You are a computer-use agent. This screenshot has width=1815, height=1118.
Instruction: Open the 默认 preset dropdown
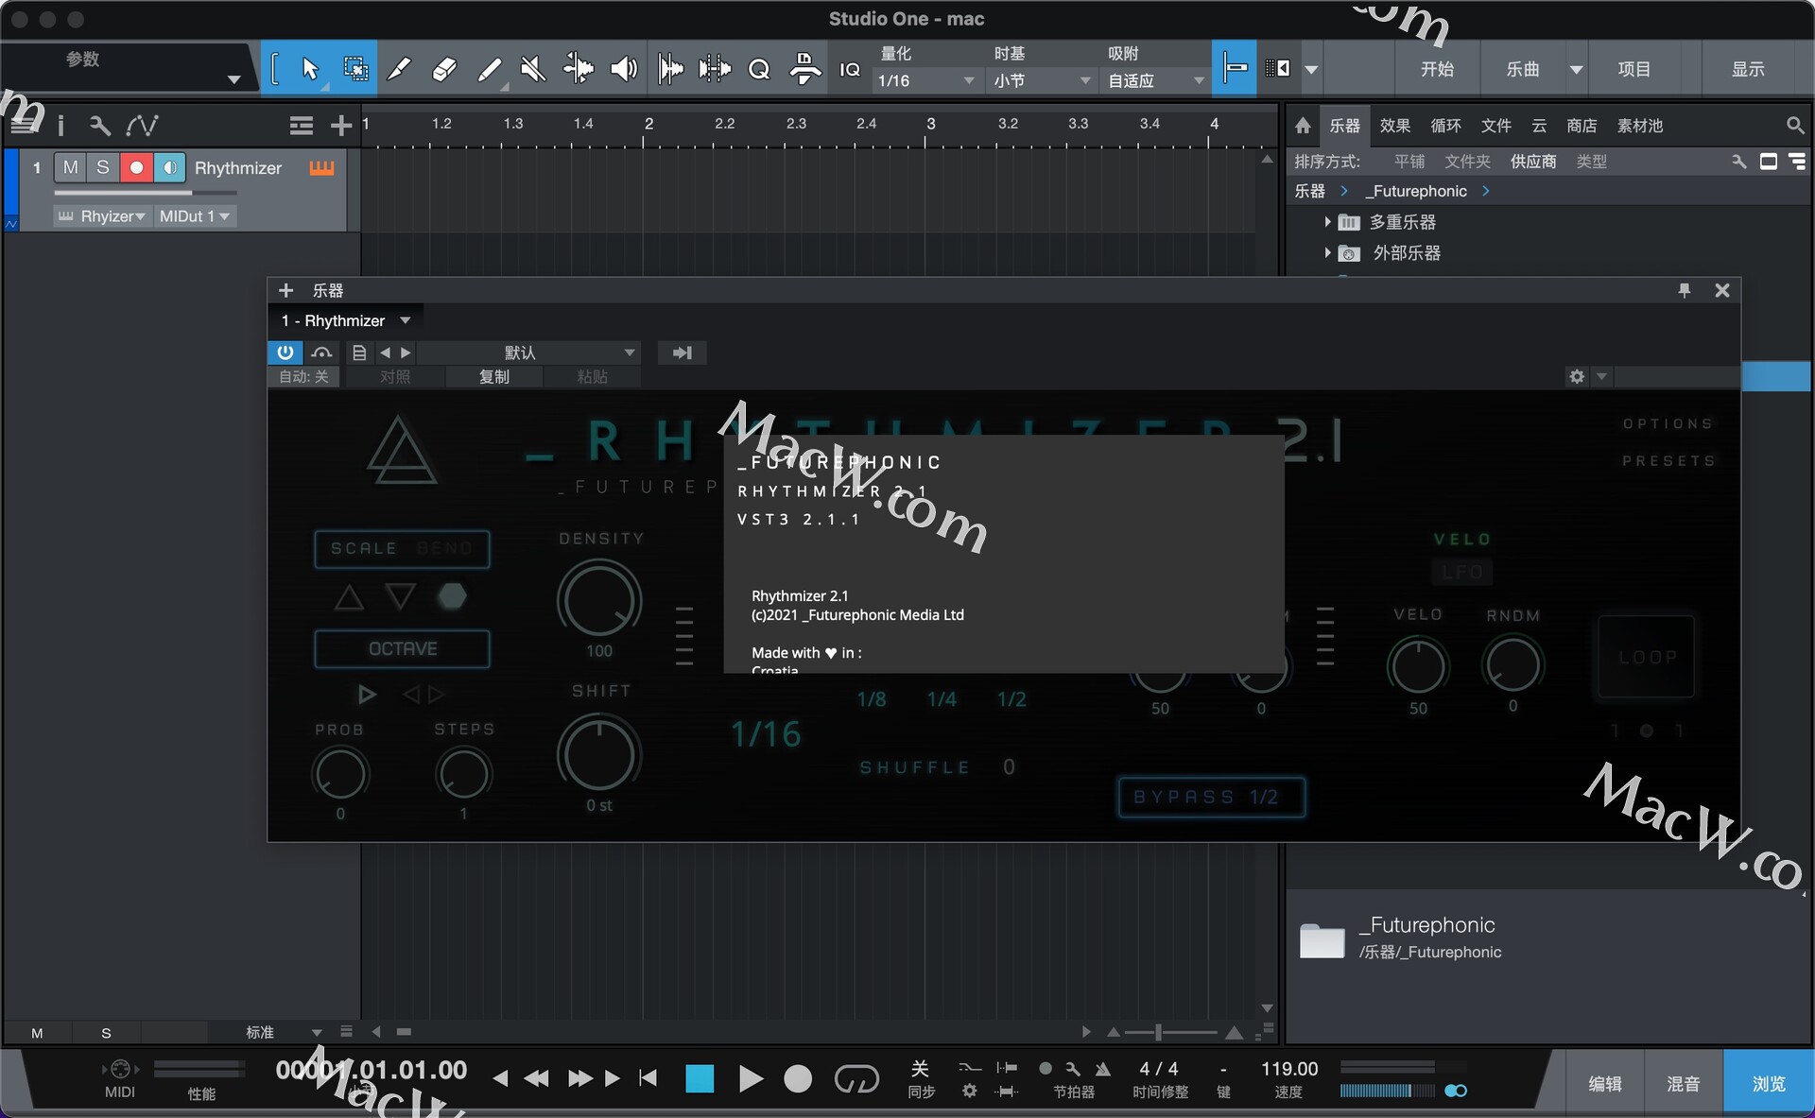click(x=529, y=353)
